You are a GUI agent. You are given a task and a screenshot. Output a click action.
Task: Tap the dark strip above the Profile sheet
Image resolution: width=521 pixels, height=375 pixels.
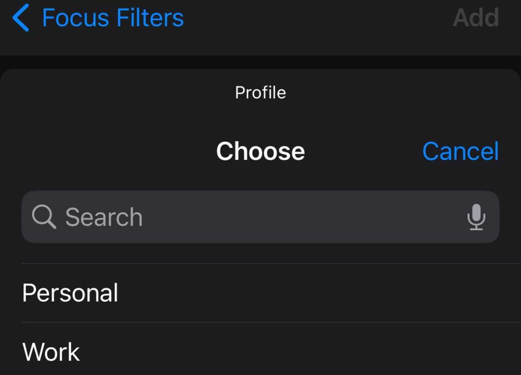260,61
